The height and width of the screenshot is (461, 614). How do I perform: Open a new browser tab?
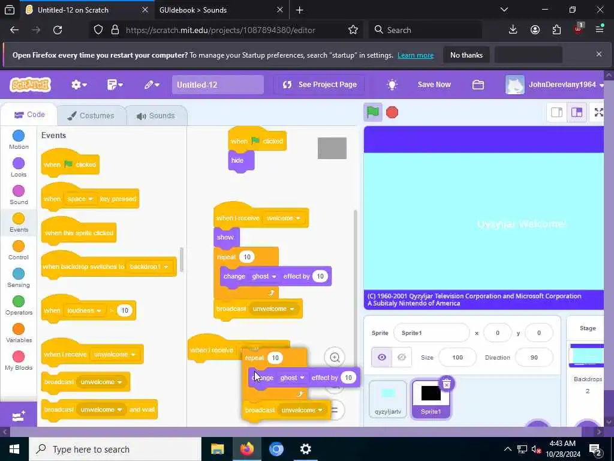[x=300, y=10]
